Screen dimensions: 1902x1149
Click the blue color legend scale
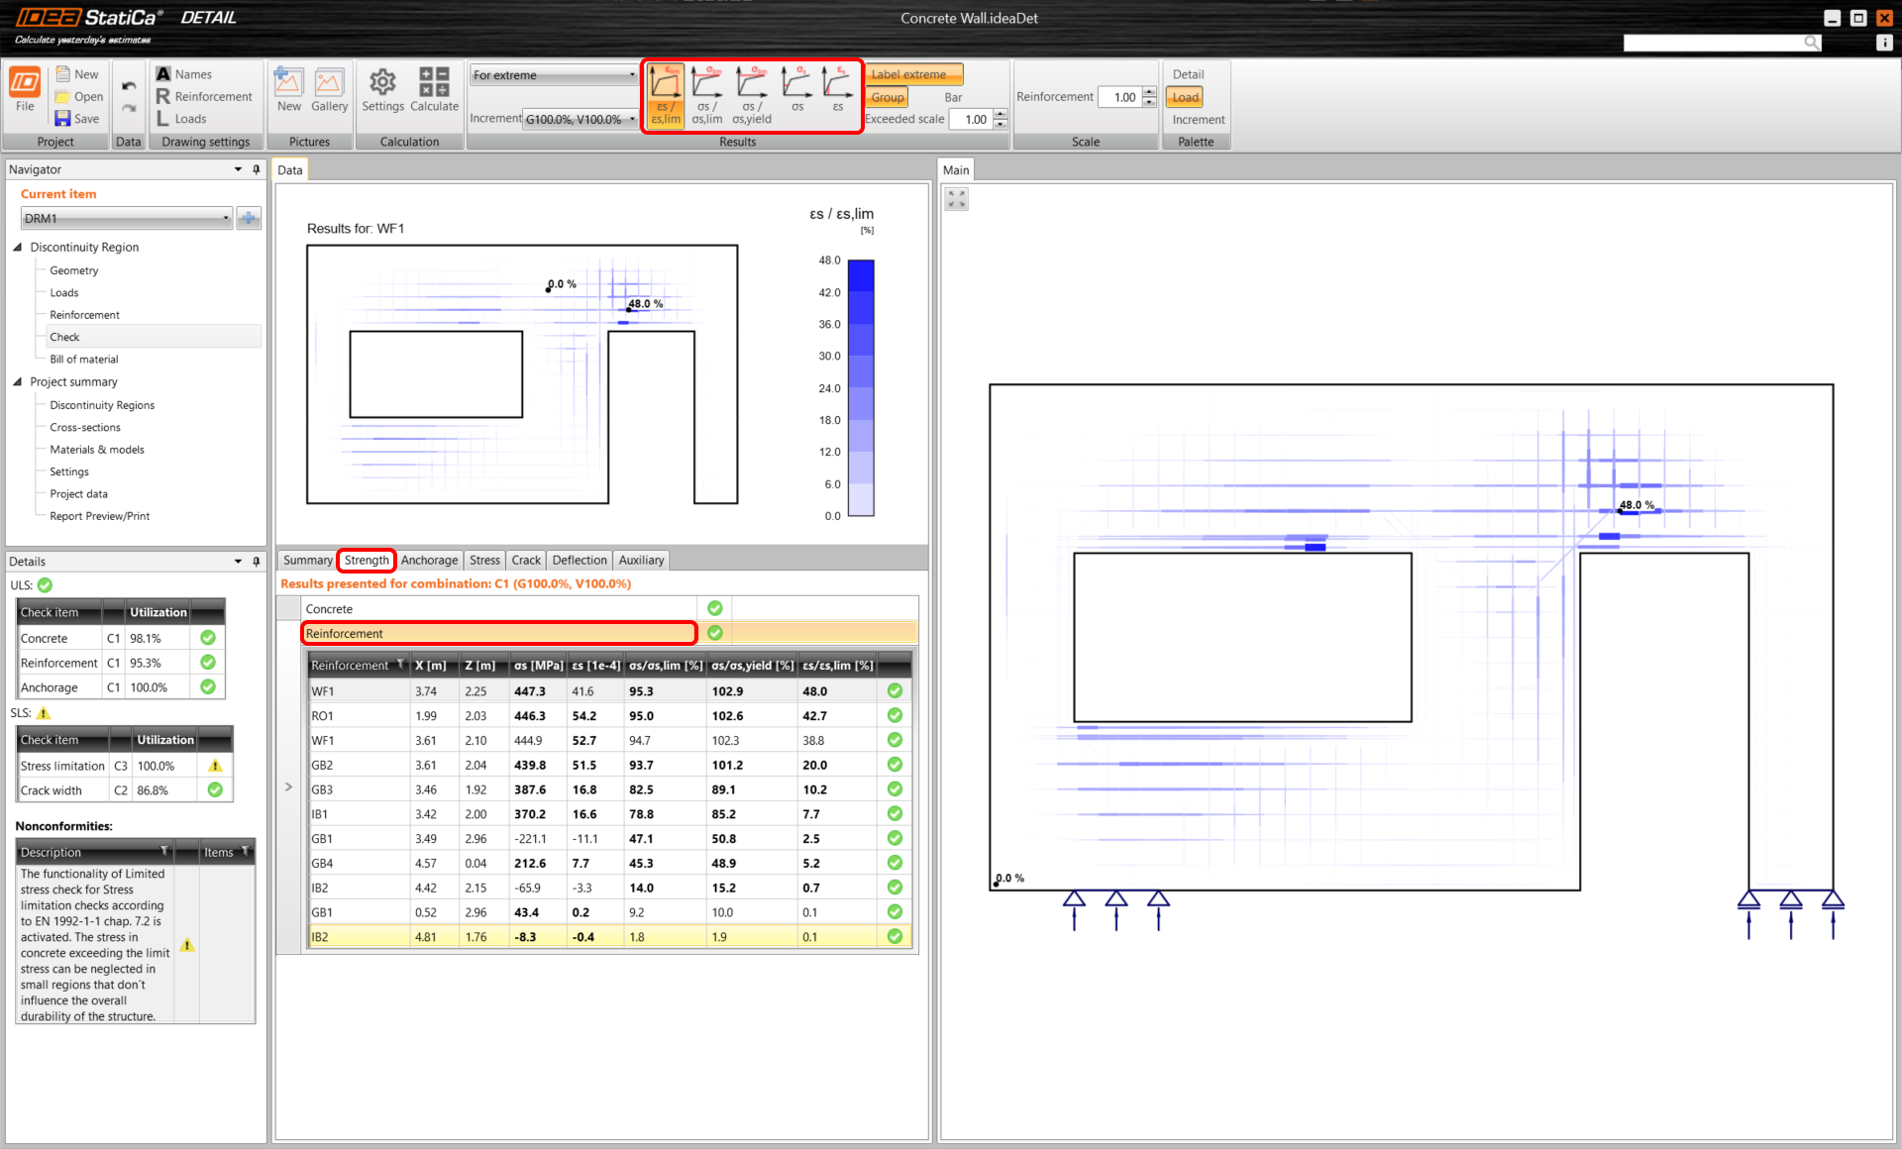(861, 387)
